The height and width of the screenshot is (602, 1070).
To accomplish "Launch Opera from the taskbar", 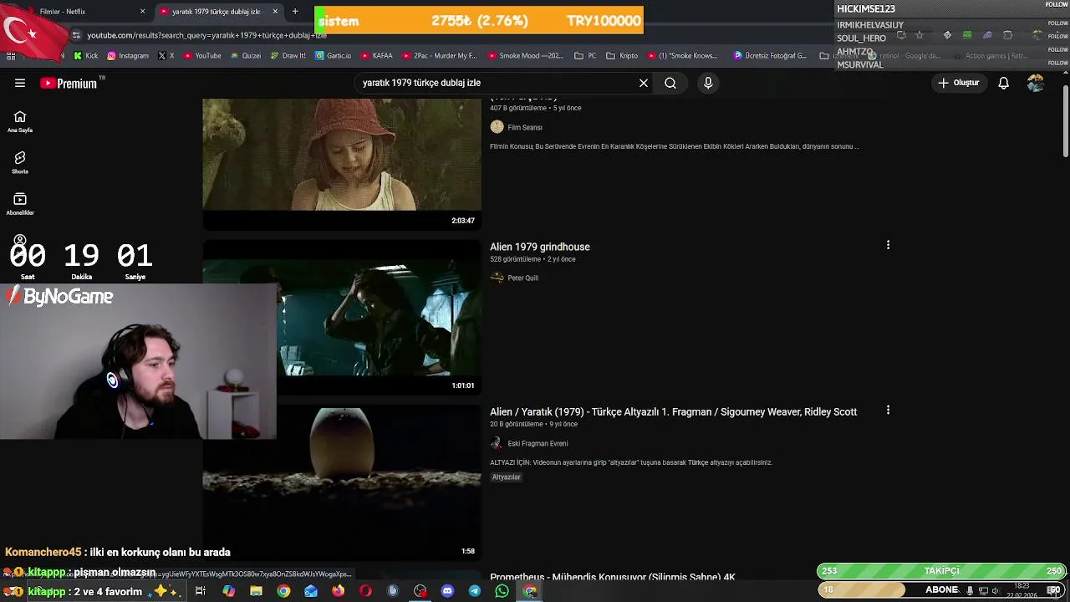I will (365, 591).
